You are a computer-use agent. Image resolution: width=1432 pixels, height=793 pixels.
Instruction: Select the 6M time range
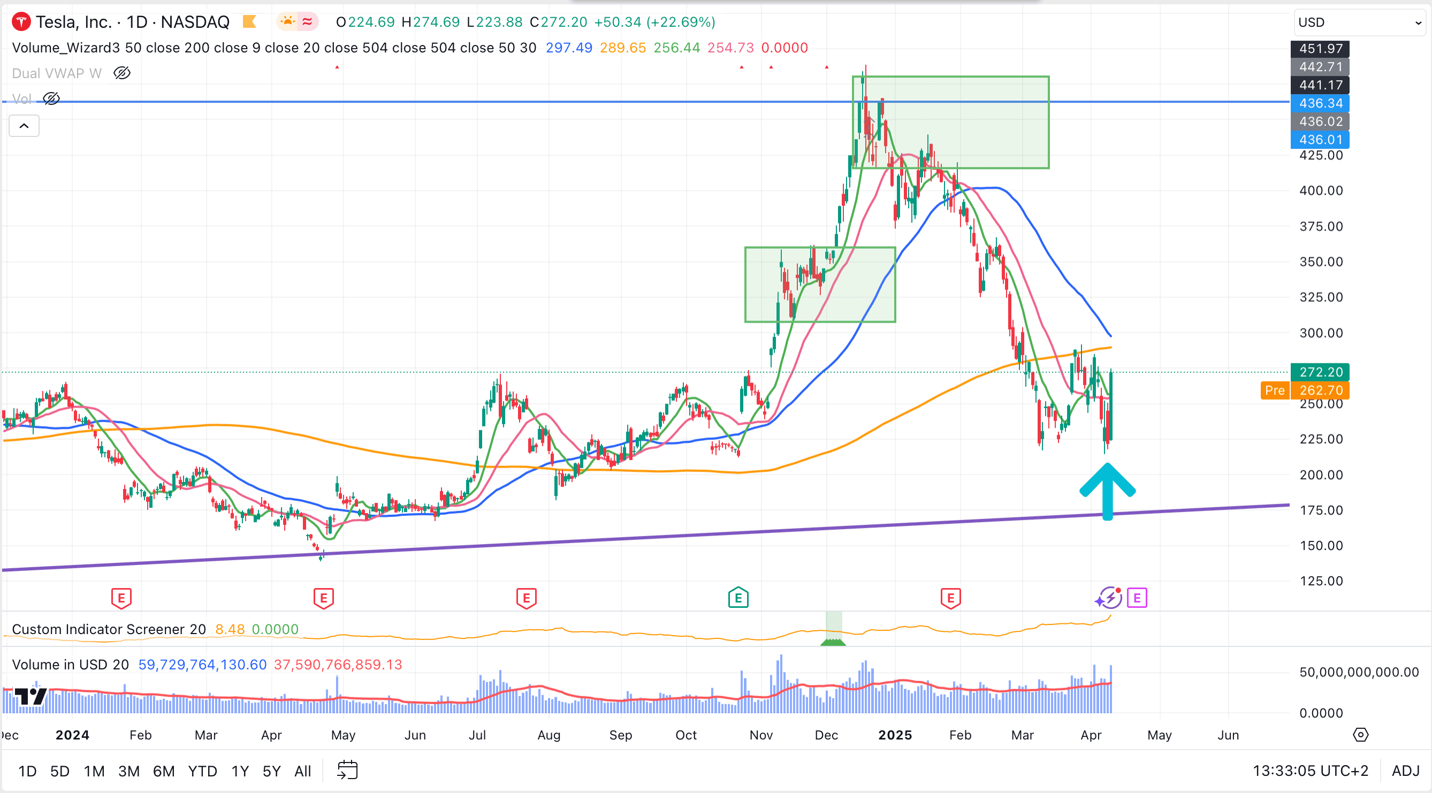click(163, 771)
